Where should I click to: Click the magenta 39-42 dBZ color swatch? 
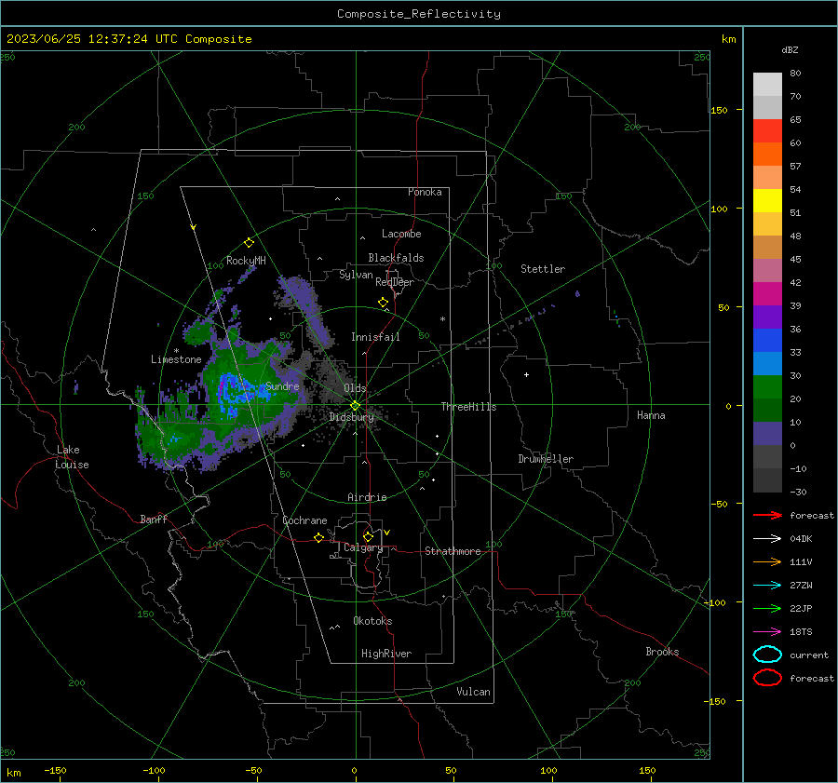pos(767,294)
